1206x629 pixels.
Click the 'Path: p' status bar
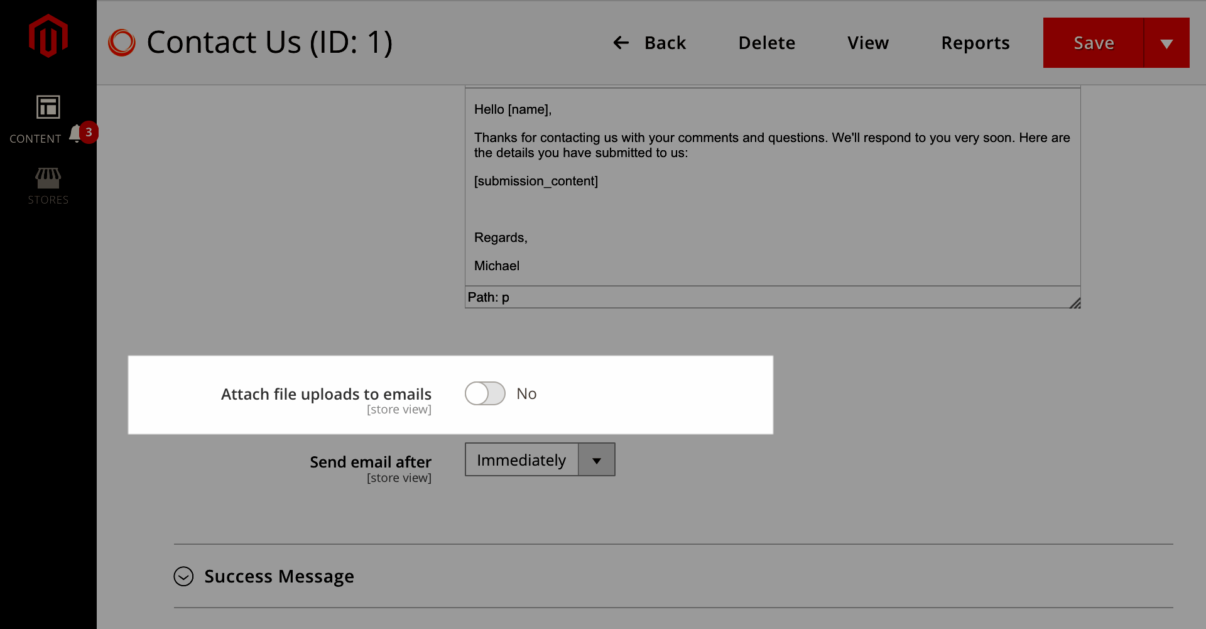pos(773,297)
